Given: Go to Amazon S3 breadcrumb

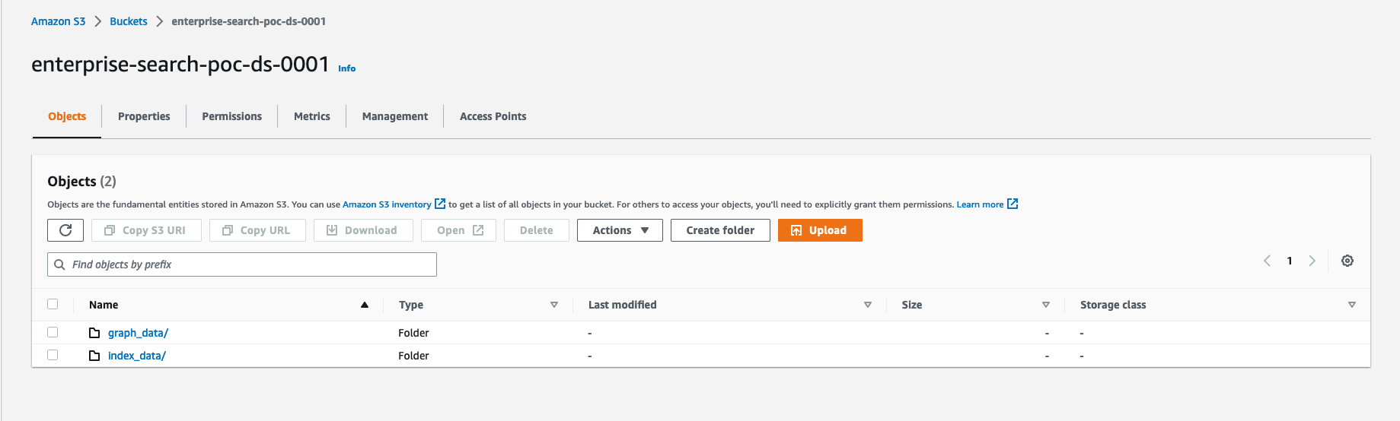Looking at the screenshot, I should click(x=59, y=21).
